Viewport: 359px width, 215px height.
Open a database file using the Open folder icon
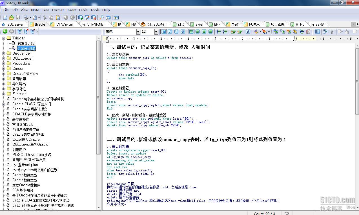pos(12,17)
